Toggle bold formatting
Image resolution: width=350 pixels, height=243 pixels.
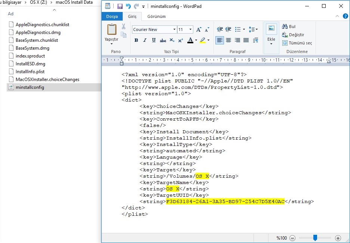click(136, 40)
